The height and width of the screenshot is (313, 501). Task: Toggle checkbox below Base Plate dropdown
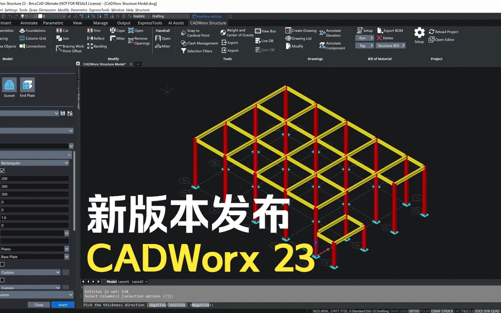(2, 264)
